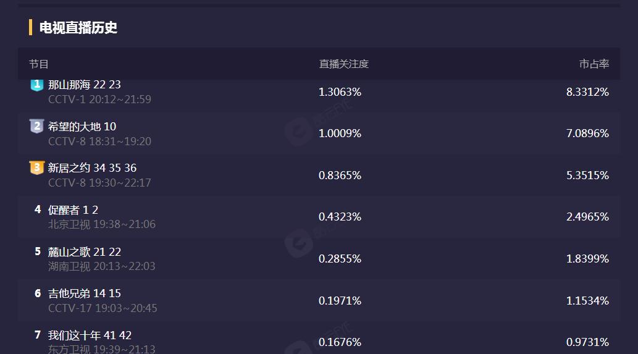Click the silver rank 2 badge

pyautogui.click(x=37, y=127)
